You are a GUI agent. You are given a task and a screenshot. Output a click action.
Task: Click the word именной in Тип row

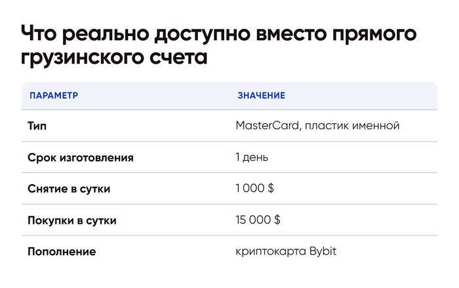point(376,126)
